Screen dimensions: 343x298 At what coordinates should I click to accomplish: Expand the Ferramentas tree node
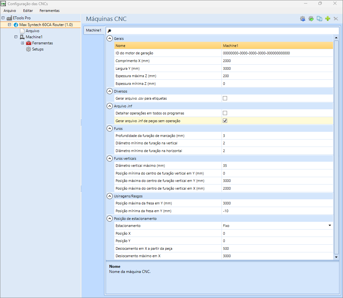[22, 43]
